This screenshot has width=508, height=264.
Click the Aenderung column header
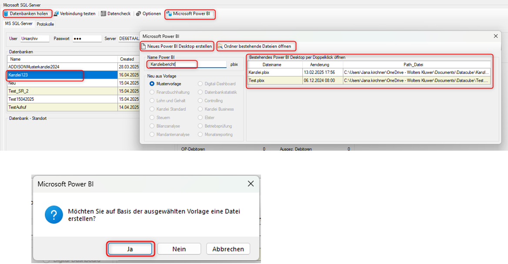click(x=323, y=65)
